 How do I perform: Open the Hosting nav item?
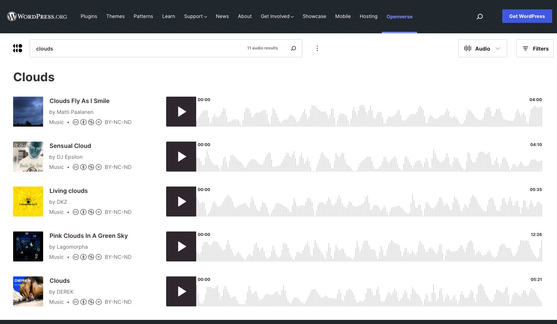(x=368, y=16)
